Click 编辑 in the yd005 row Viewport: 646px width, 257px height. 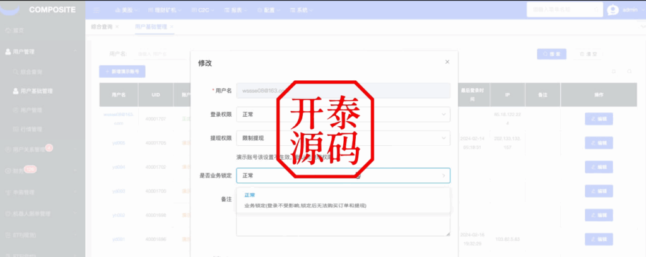(x=599, y=143)
